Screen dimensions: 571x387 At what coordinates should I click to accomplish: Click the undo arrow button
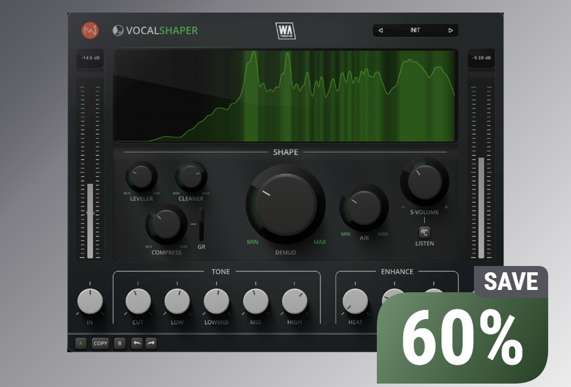(x=136, y=343)
